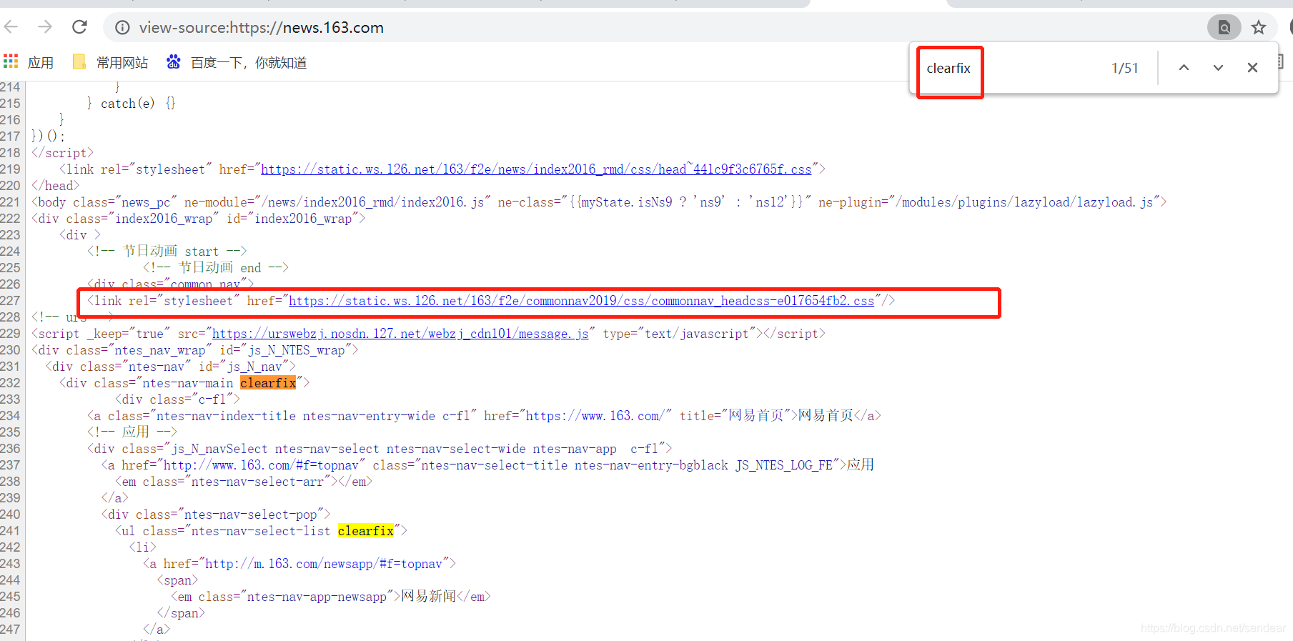Go back to previous page
1293x641 pixels.
11,27
